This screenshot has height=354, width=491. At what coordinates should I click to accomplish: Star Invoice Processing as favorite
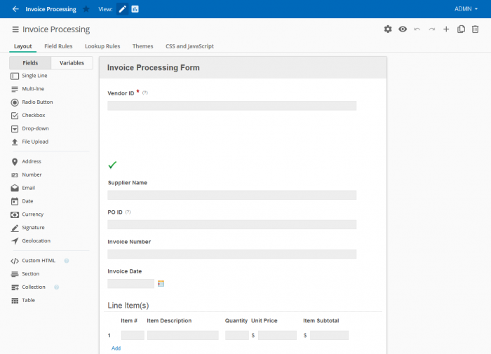click(86, 9)
